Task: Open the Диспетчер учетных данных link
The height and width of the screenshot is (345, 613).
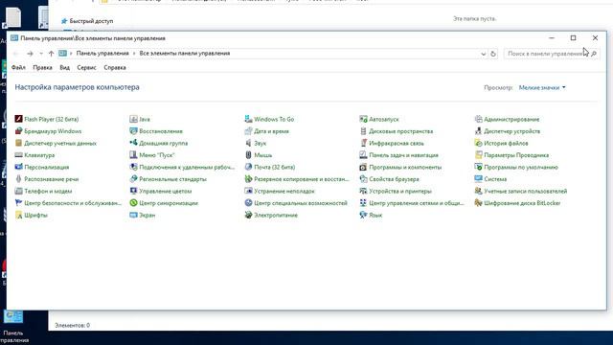Action: point(60,143)
